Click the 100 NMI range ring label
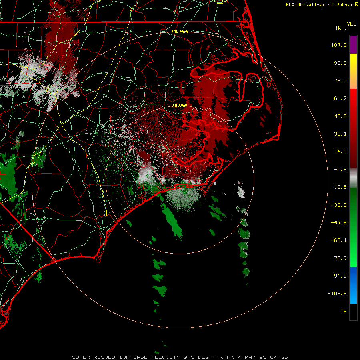 [180, 32]
